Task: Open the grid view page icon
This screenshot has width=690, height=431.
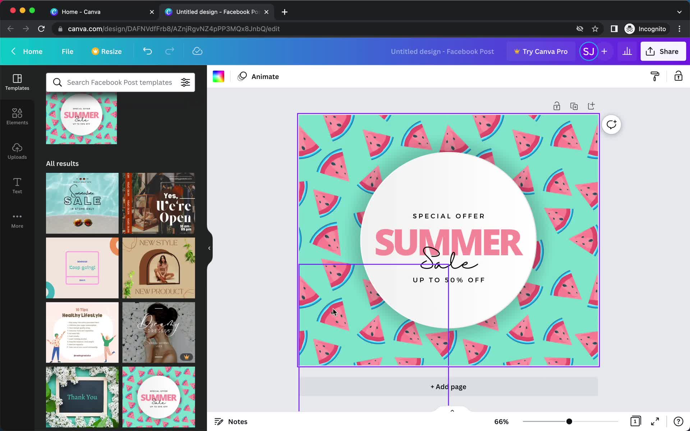Action: point(635,421)
